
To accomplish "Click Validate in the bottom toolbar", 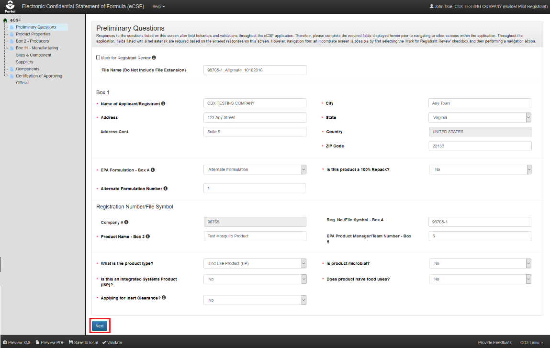I will click(112, 342).
